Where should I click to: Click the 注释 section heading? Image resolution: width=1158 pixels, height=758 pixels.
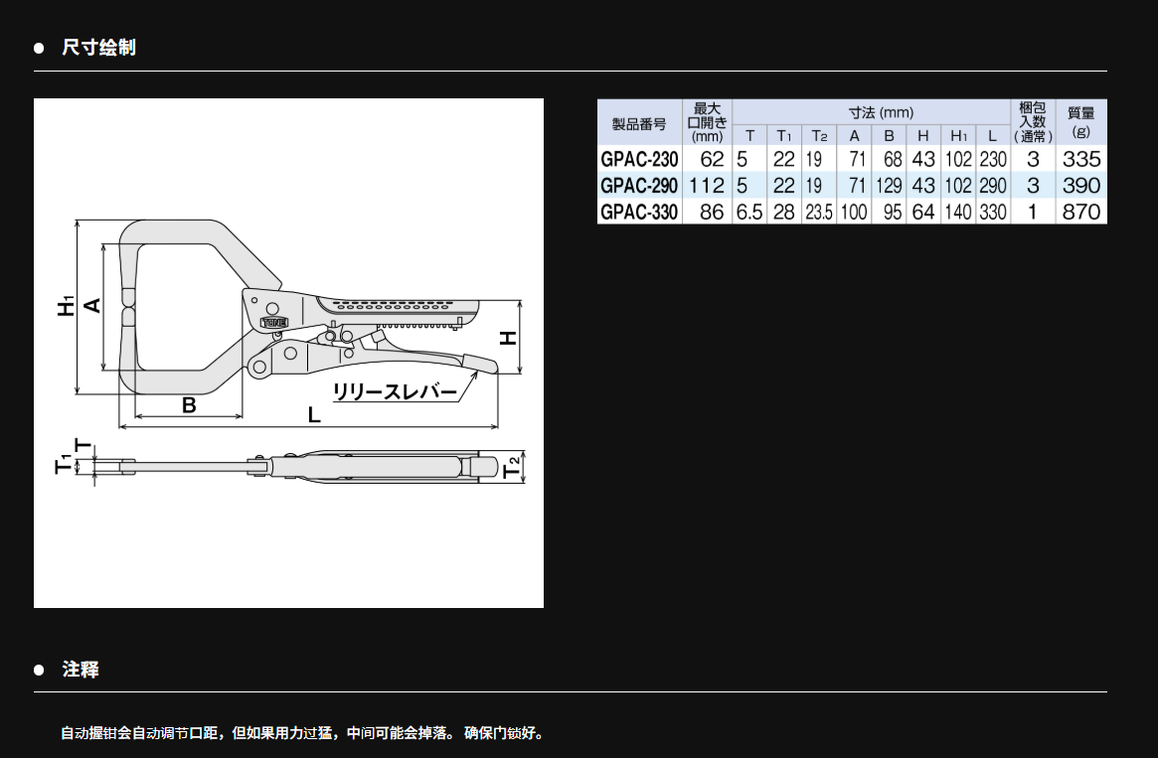81,670
